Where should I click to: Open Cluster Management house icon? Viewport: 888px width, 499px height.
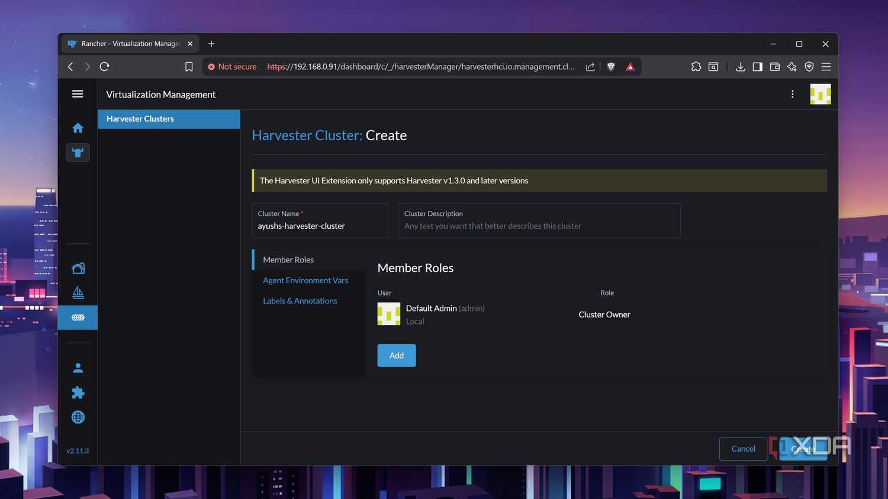point(78,268)
